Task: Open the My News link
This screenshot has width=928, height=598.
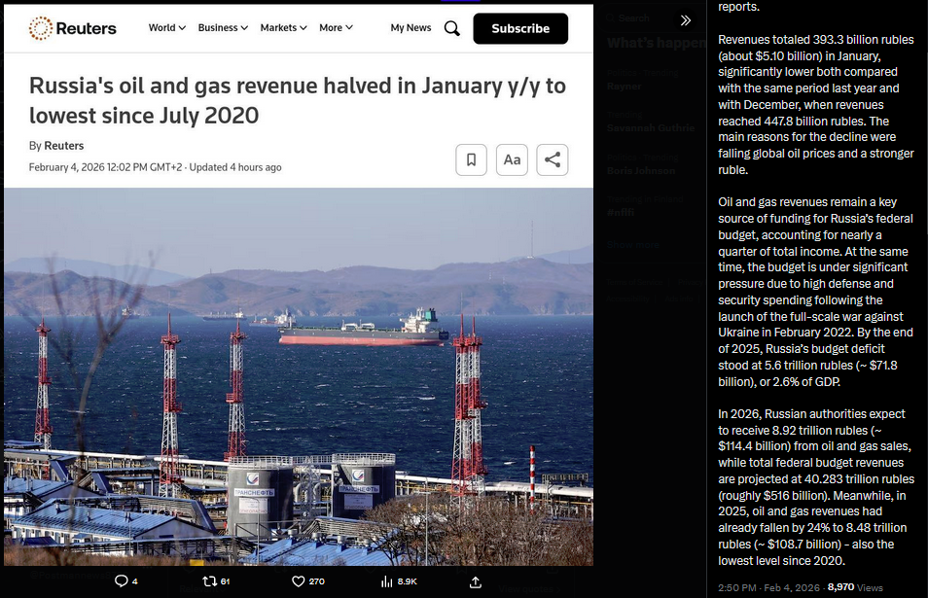Action: [x=410, y=28]
